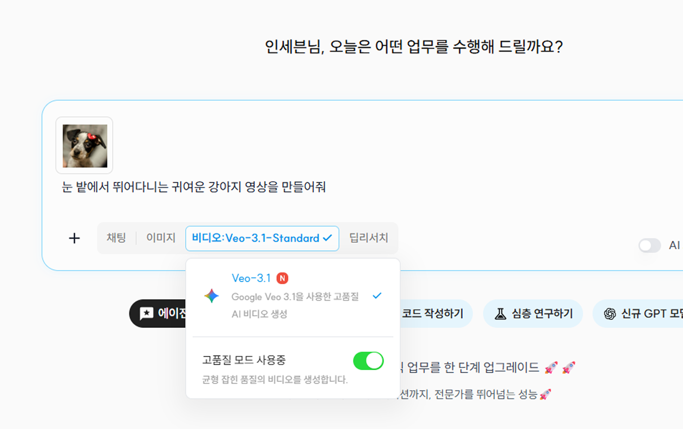Collapse the 비디오:Veo-3.1-Standard model dropdown
Viewport: 683px width, 429px height.
click(x=262, y=238)
